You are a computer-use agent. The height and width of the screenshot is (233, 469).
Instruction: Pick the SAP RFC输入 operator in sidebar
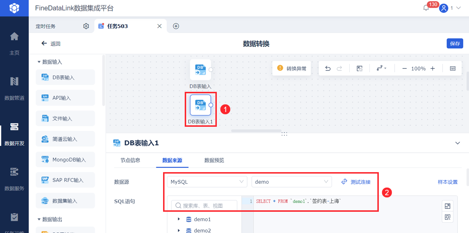pos(65,180)
